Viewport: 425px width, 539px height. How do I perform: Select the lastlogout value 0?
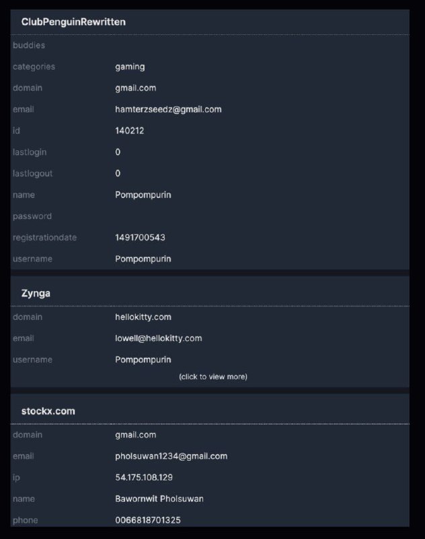(118, 173)
